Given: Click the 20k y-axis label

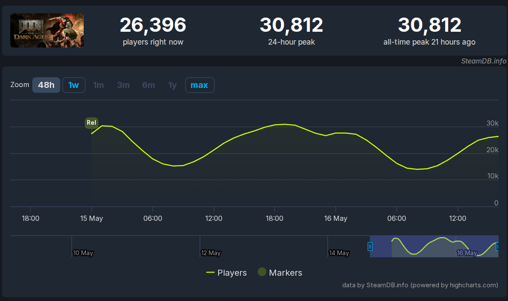Looking at the screenshot, I should pyautogui.click(x=492, y=150).
